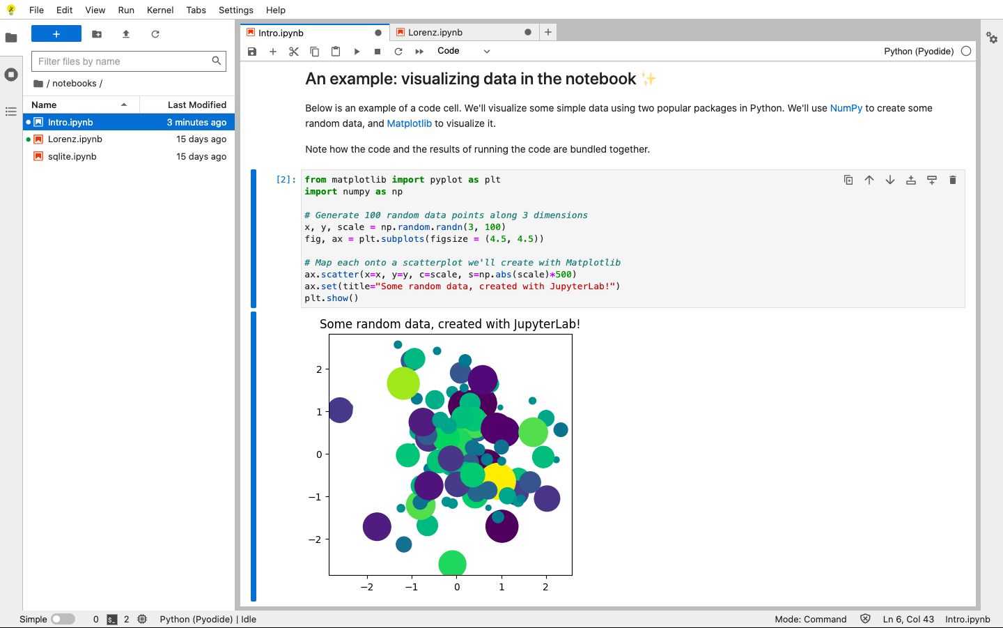Toggle the Simple interface mode switch
Viewport: 1003px width, 628px height.
[63, 619]
